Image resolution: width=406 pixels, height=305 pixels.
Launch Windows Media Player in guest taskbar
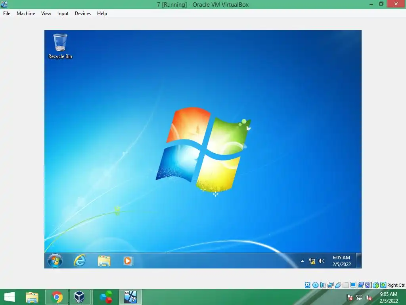click(x=128, y=261)
